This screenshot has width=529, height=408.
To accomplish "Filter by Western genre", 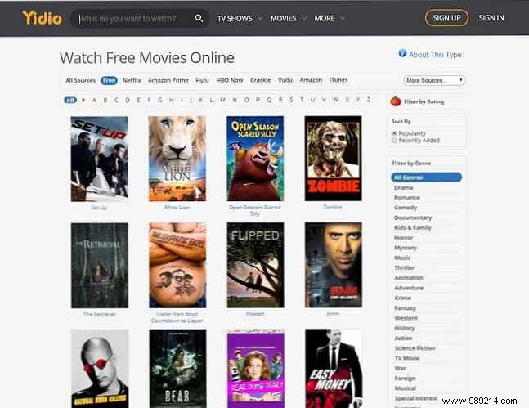I will point(406,318).
